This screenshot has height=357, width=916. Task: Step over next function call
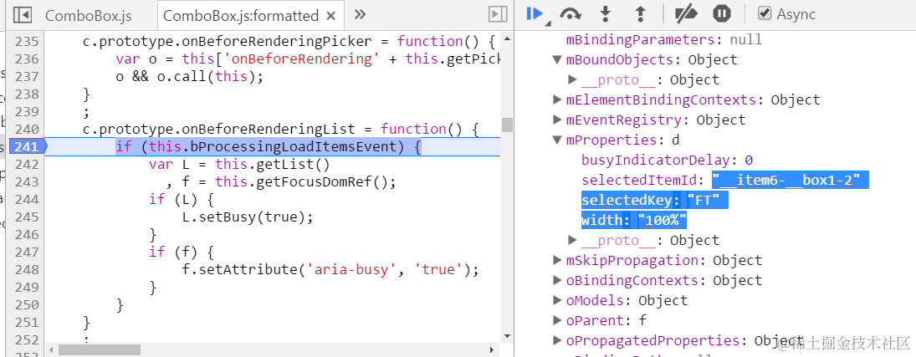[571, 14]
